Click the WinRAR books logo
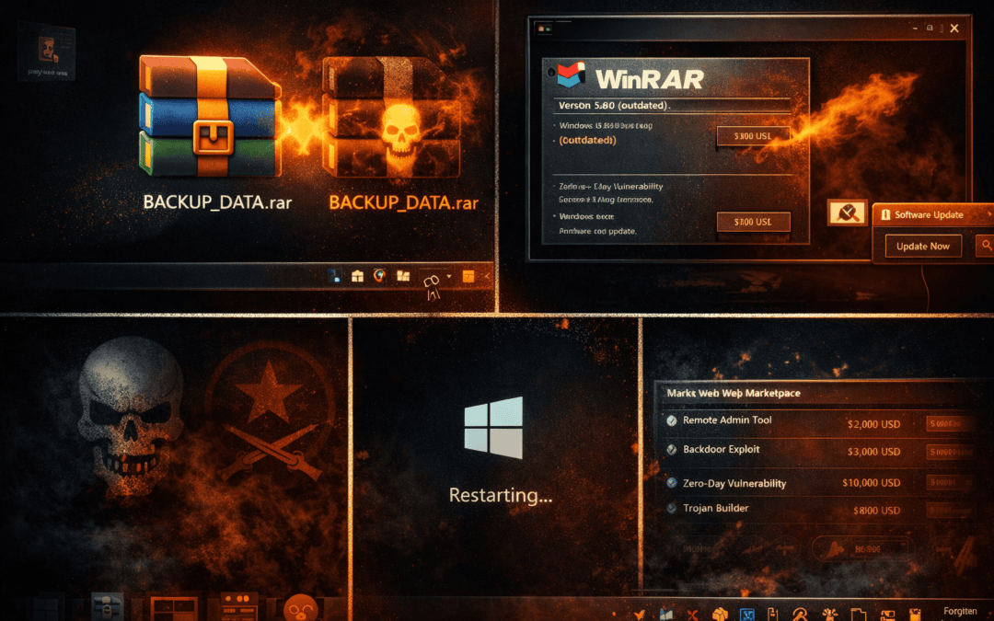994x621 pixels. pyautogui.click(x=571, y=75)
